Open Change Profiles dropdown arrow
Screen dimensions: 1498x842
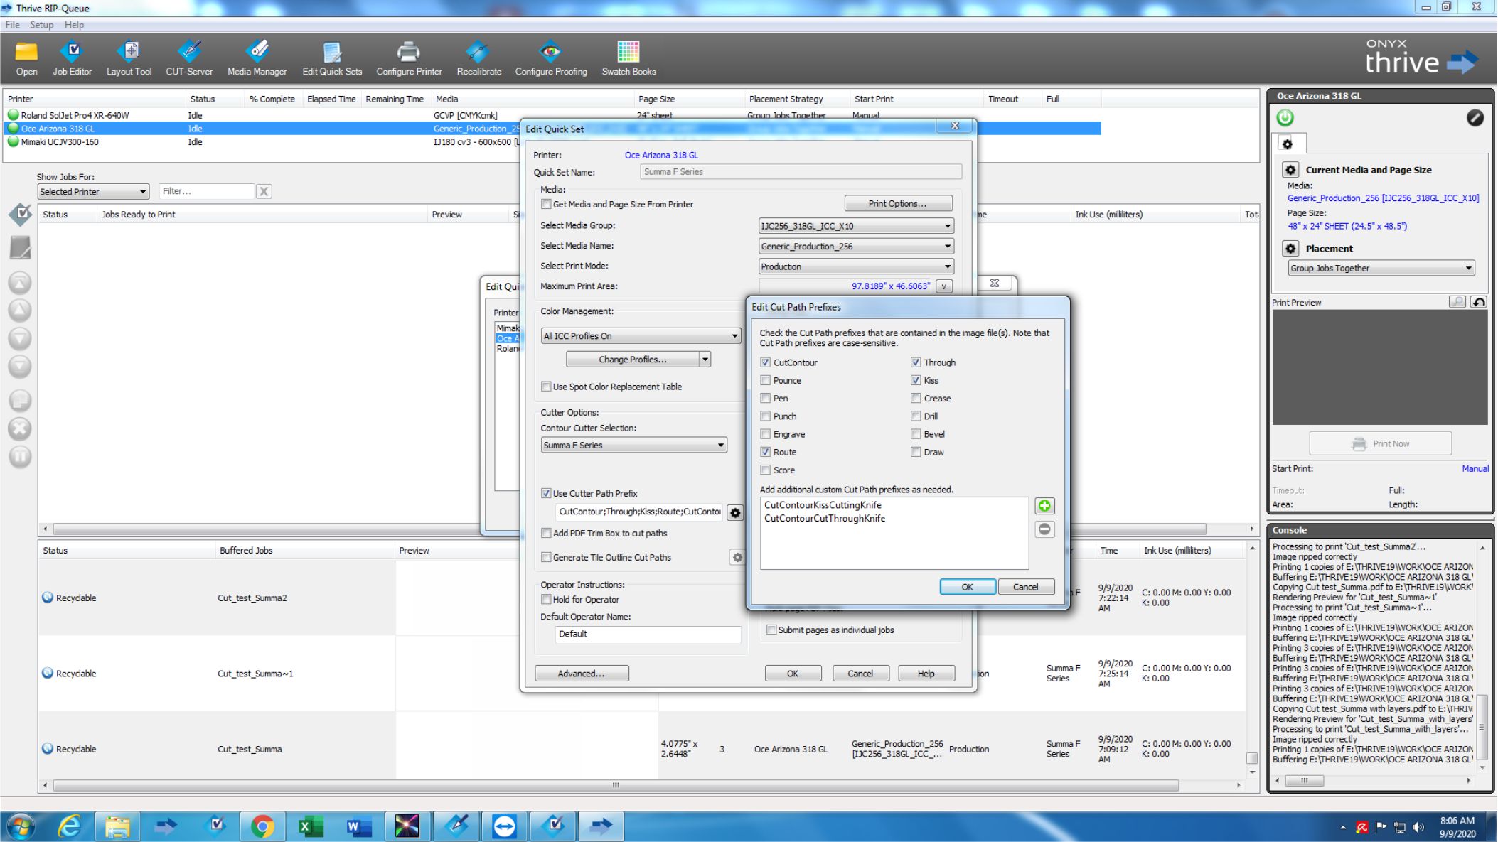(705, 360)
